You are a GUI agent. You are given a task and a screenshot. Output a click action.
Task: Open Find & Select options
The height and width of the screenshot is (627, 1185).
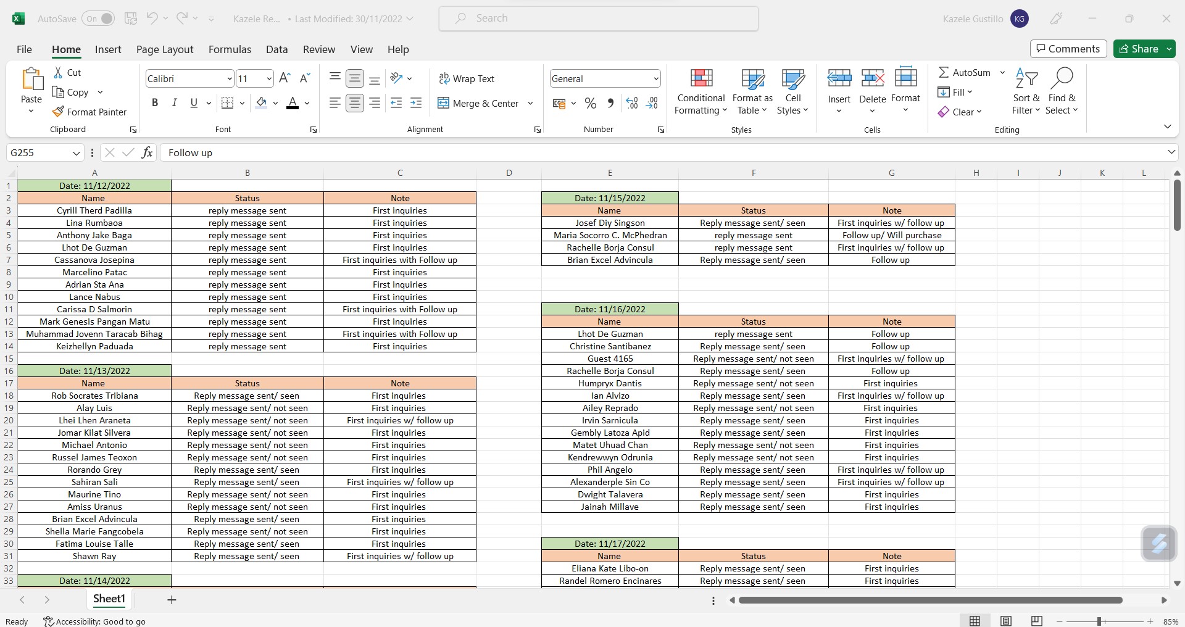[x=1062, y=92]
